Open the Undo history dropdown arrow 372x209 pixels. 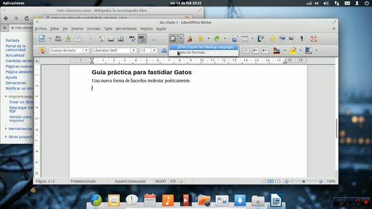(x=209, y=39)
